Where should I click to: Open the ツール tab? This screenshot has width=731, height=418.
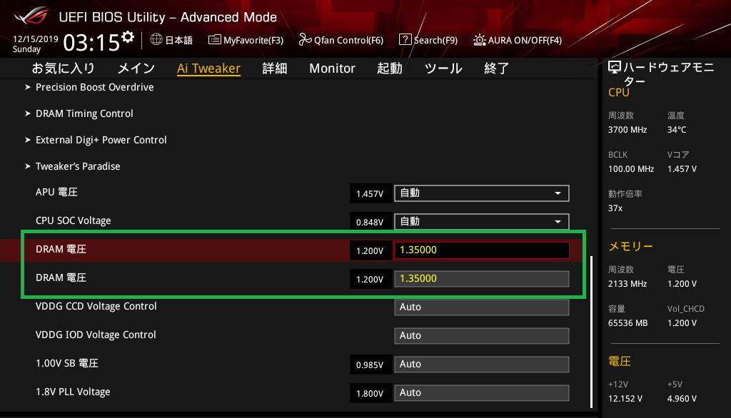pos(443,68)
